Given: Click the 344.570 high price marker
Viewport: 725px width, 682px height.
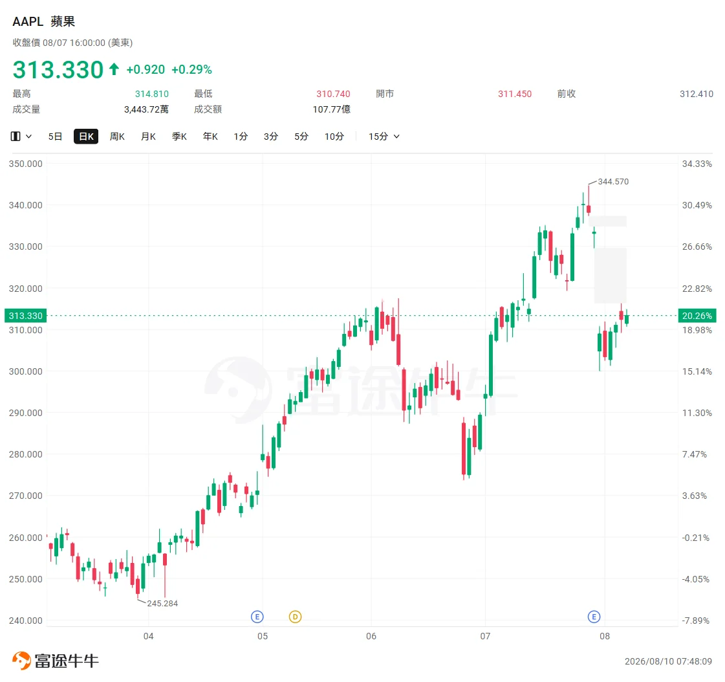Looking at the screenshot, I should click(x=613, y=181).
